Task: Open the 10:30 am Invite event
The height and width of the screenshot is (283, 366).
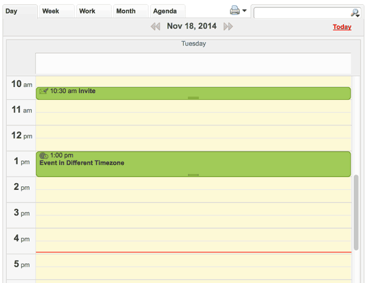Action: click(193, 93)
